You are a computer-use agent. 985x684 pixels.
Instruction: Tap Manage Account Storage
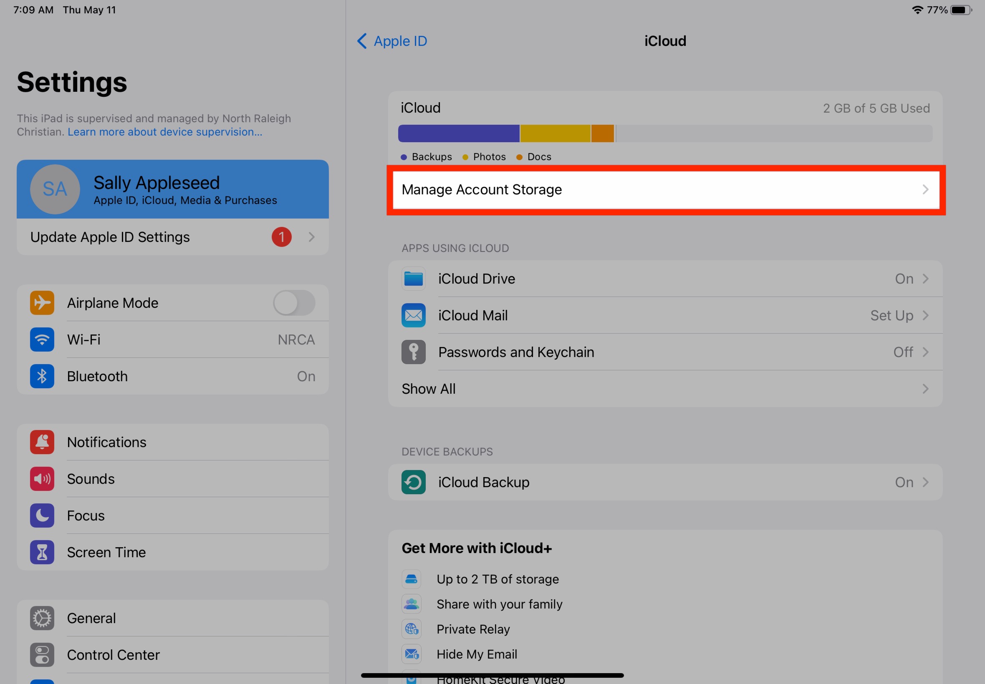tap(666, 189)
